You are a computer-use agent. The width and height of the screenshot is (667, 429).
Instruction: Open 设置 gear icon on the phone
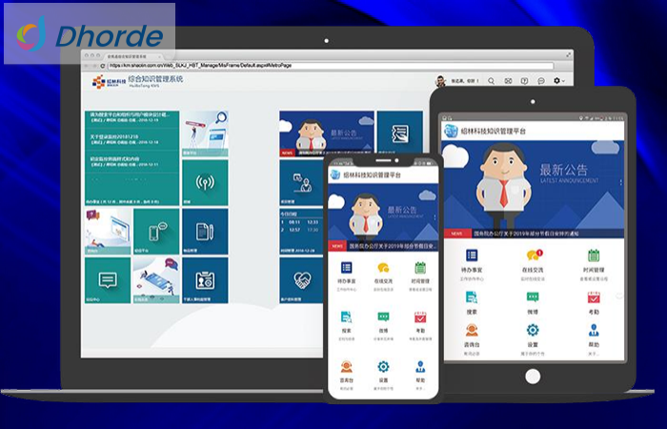(x=383, y=366)
